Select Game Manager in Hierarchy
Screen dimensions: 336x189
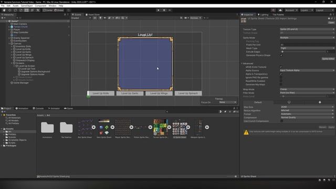pyautogui.click(x=21, y=83)
